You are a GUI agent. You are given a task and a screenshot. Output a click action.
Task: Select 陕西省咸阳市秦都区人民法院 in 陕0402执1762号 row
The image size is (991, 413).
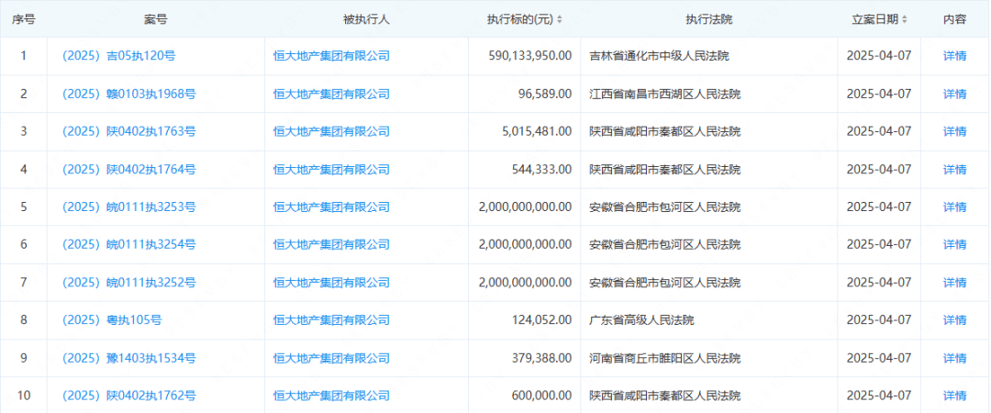tap(665, 396)
